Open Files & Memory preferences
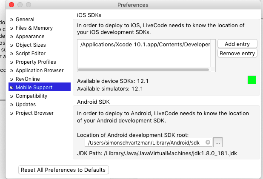The height and width of the screenshot is (179, 263). (34, 28)
